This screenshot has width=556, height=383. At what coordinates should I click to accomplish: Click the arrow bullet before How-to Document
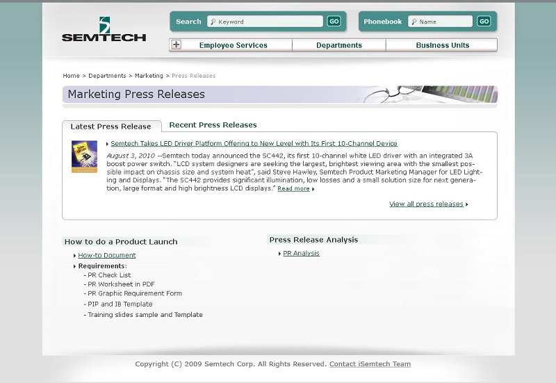(x=75, y=256)
